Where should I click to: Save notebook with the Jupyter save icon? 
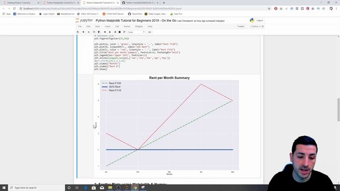click(78, 32)
